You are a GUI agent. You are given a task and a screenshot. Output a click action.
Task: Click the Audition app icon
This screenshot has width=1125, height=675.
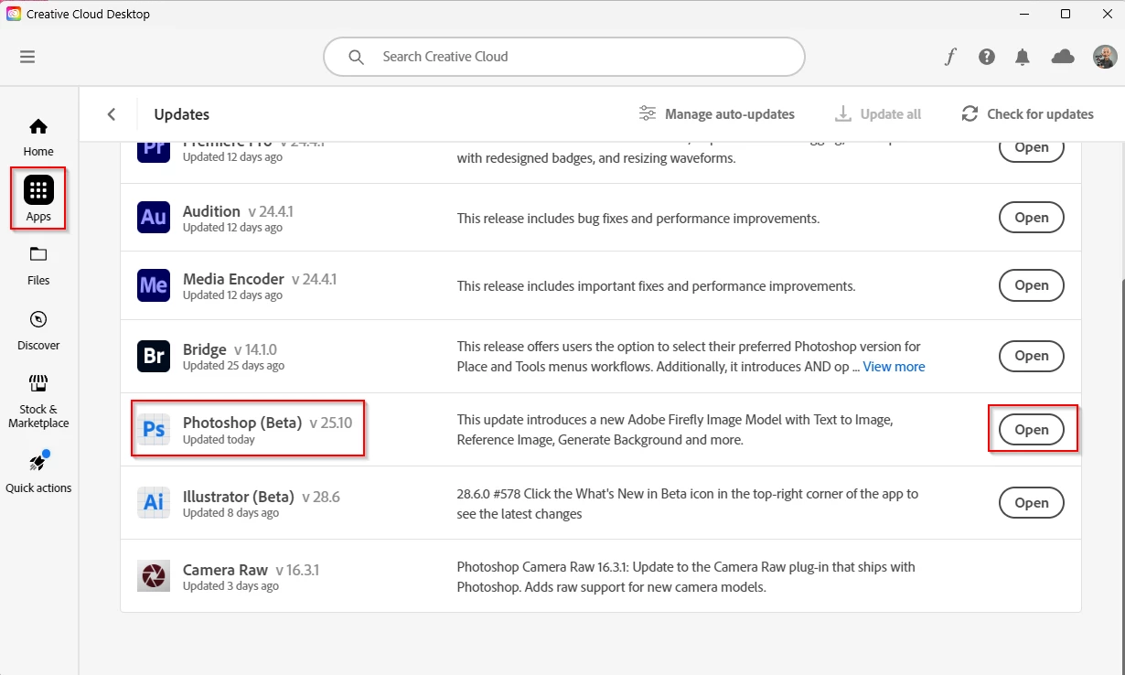tap(154, 218)
